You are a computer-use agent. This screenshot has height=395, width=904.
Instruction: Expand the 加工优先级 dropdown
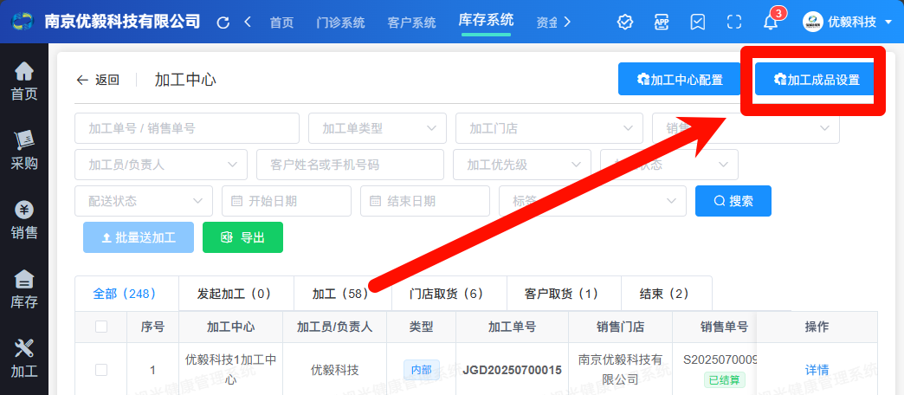click(x=521, y=164)
